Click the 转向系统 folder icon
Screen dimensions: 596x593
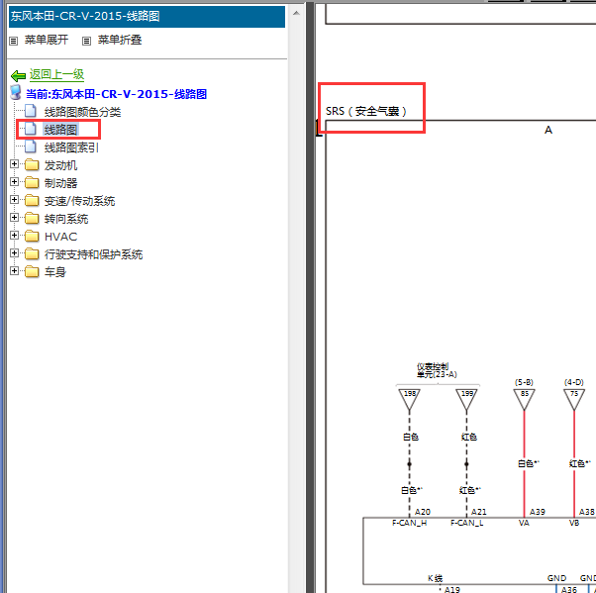point(32,219)
